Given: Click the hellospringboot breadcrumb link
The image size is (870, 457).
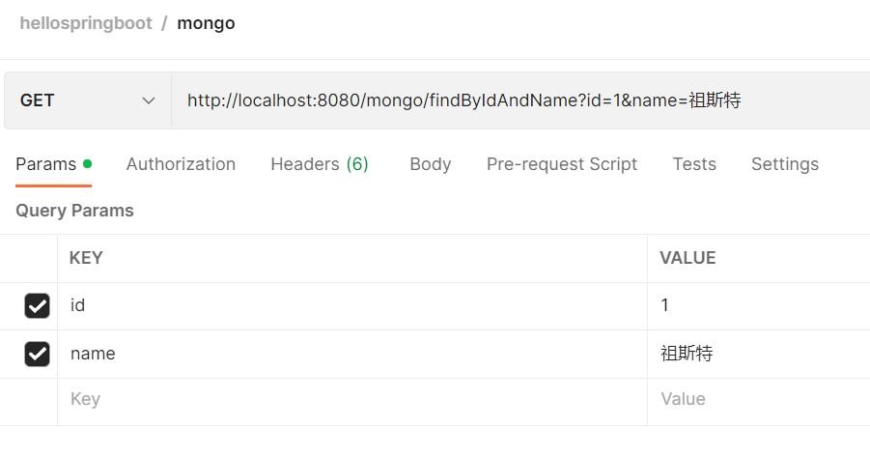Looking at the screenshot, I should pos(86,23).
